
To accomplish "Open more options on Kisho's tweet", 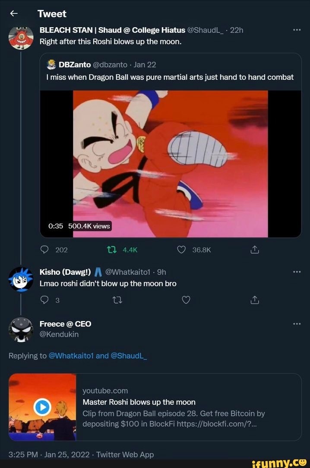I will point(297,272).
